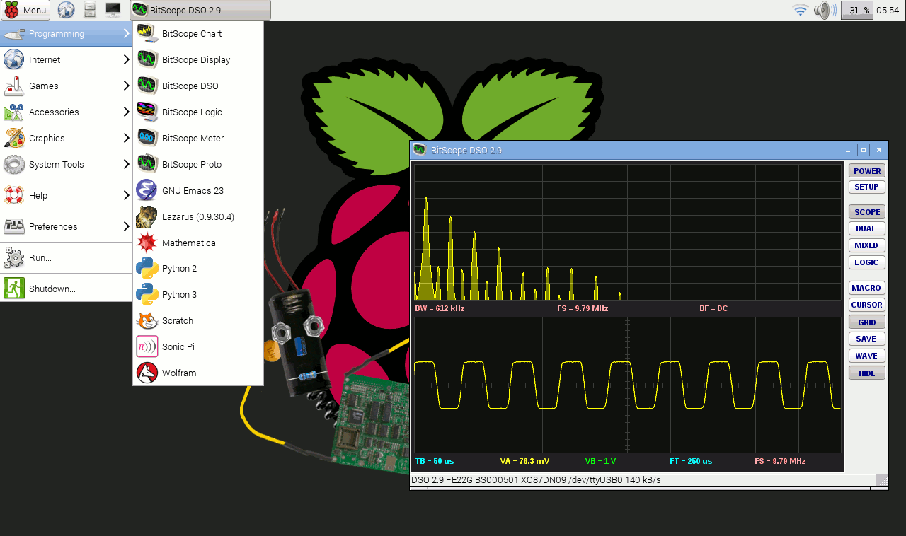This screenshot has width=906, height=536.
Task: Open the terminal monitor icon in taskbar
Action: tap(113, 10)
